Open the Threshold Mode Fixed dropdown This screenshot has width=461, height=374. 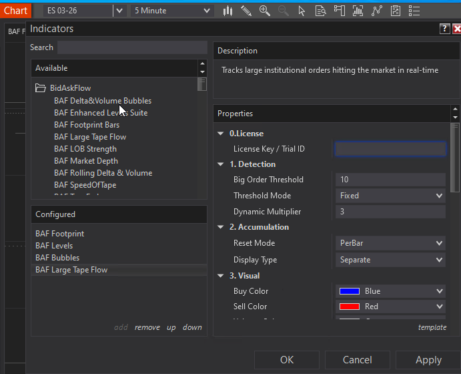390,196
